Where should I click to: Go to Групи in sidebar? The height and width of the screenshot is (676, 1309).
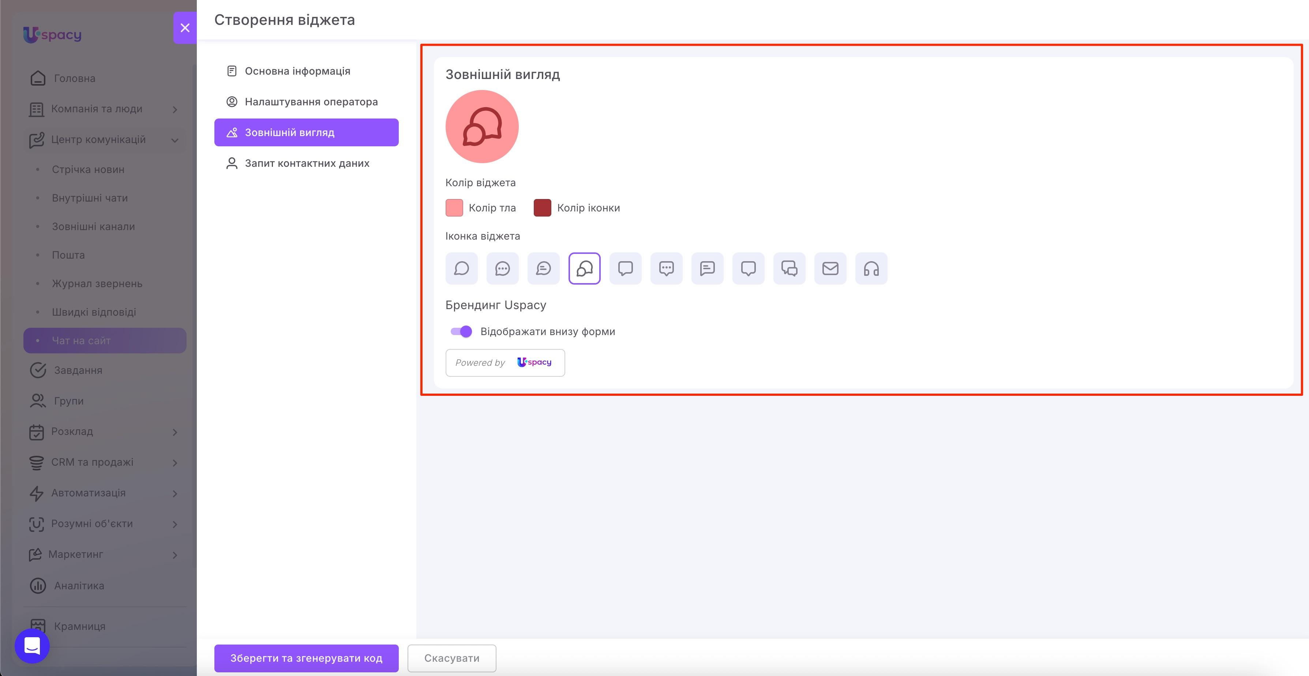[x=105, y=401]
